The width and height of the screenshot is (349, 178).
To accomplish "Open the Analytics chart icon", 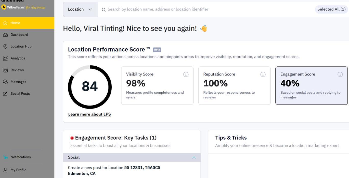I will 5,58.
